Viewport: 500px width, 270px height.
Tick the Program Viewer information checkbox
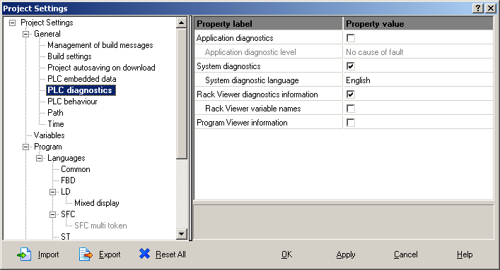pos(351,123)
